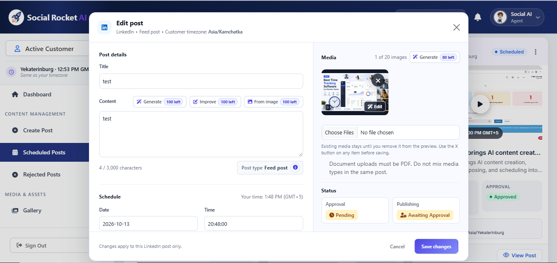
Task: Click the Pending approval badge
Action: (x=342, y=215)
